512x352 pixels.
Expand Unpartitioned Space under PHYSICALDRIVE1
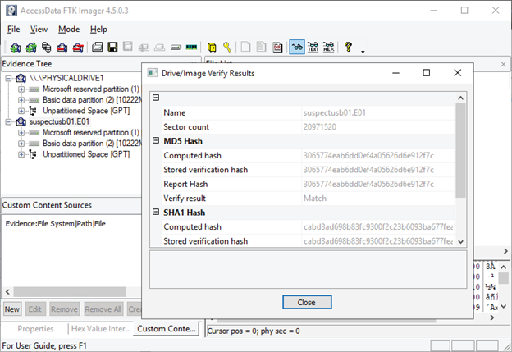(x=21, y=111)
